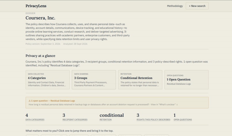The width and height of the screenshot is (232, 136).
Task: Click the large "conditional" retention value
Action: click(112, 115)
